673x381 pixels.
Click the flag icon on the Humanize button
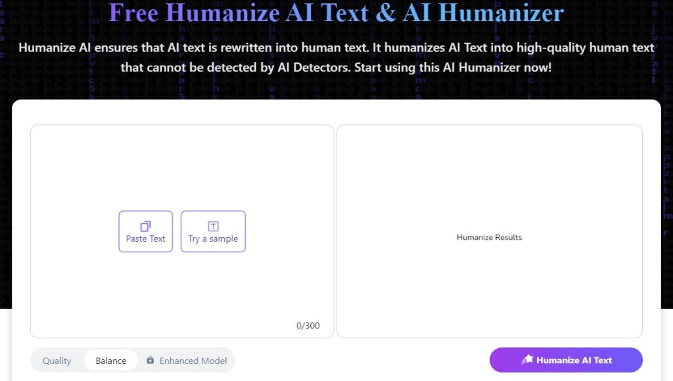528,359
